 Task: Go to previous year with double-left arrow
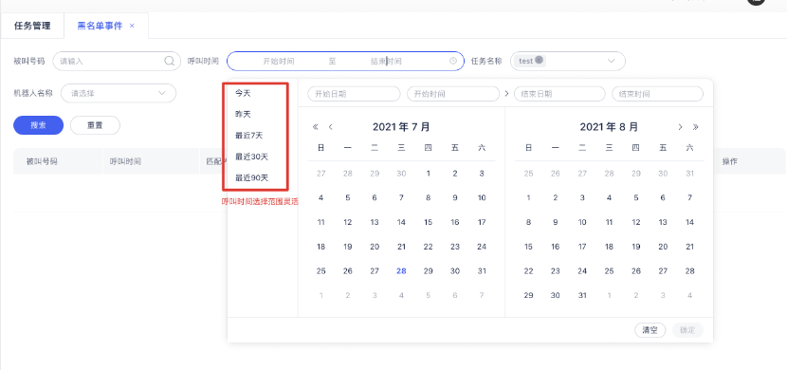(x=315, y=127)
